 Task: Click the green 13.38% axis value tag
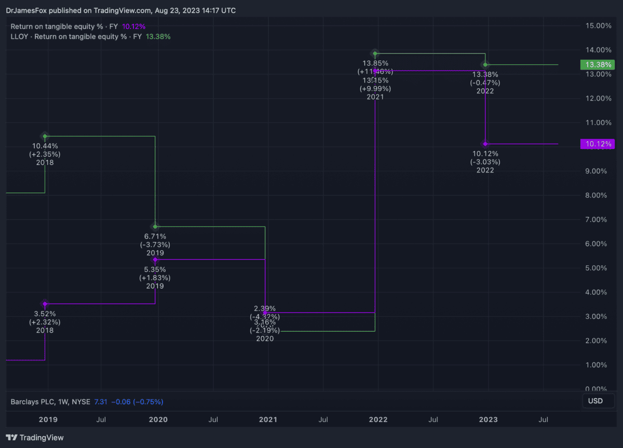coord(594,65)
